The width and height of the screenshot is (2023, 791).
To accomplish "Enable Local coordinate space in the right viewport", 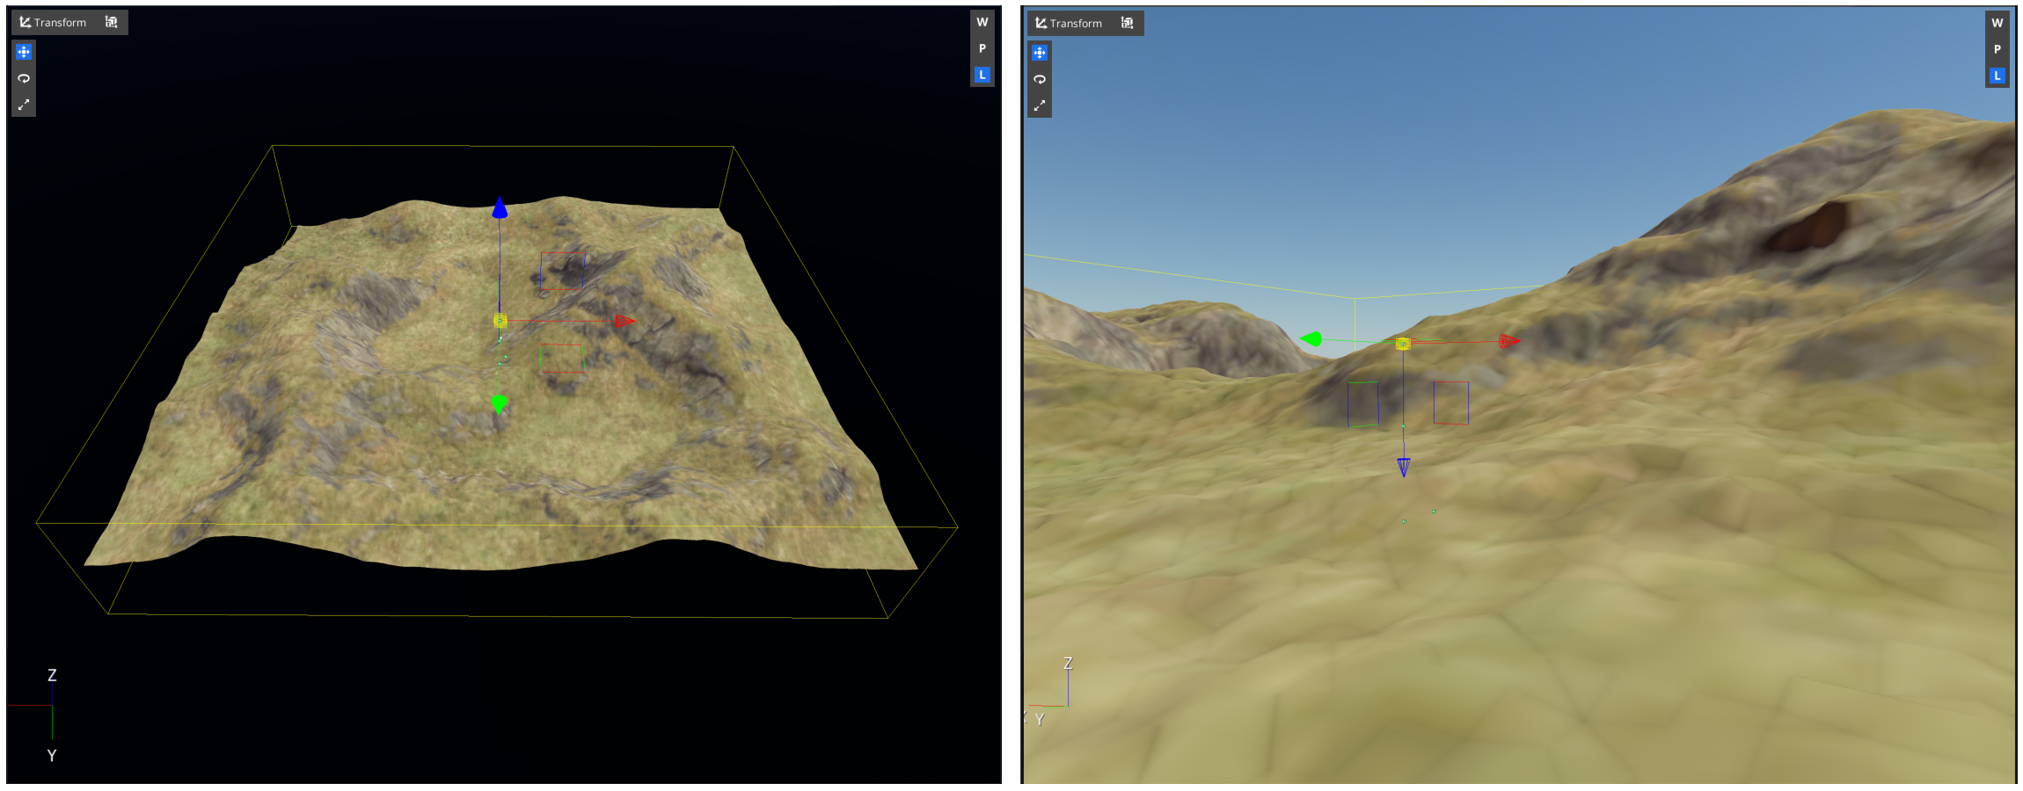I will 1997,75.
